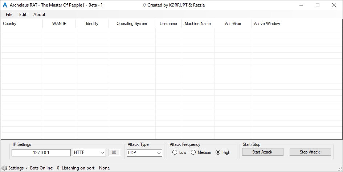The height and width of the screenshot is (172, 343).
Task: Select the Medium attack frequency option
Action: click(193, 152)
